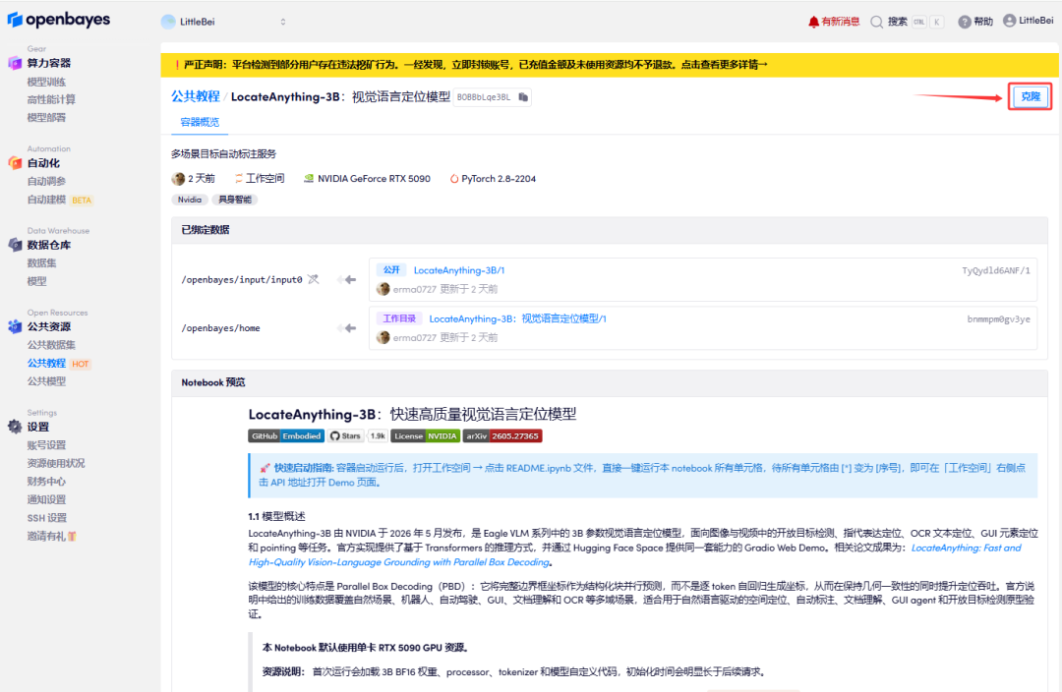Click the search magnifier icon
Screen dimensions: 1062x692
(876, 22)
